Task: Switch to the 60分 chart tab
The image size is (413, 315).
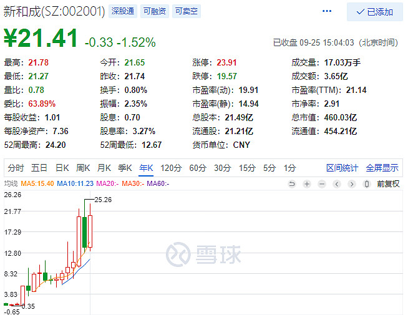Action: (x=198, y=168)
